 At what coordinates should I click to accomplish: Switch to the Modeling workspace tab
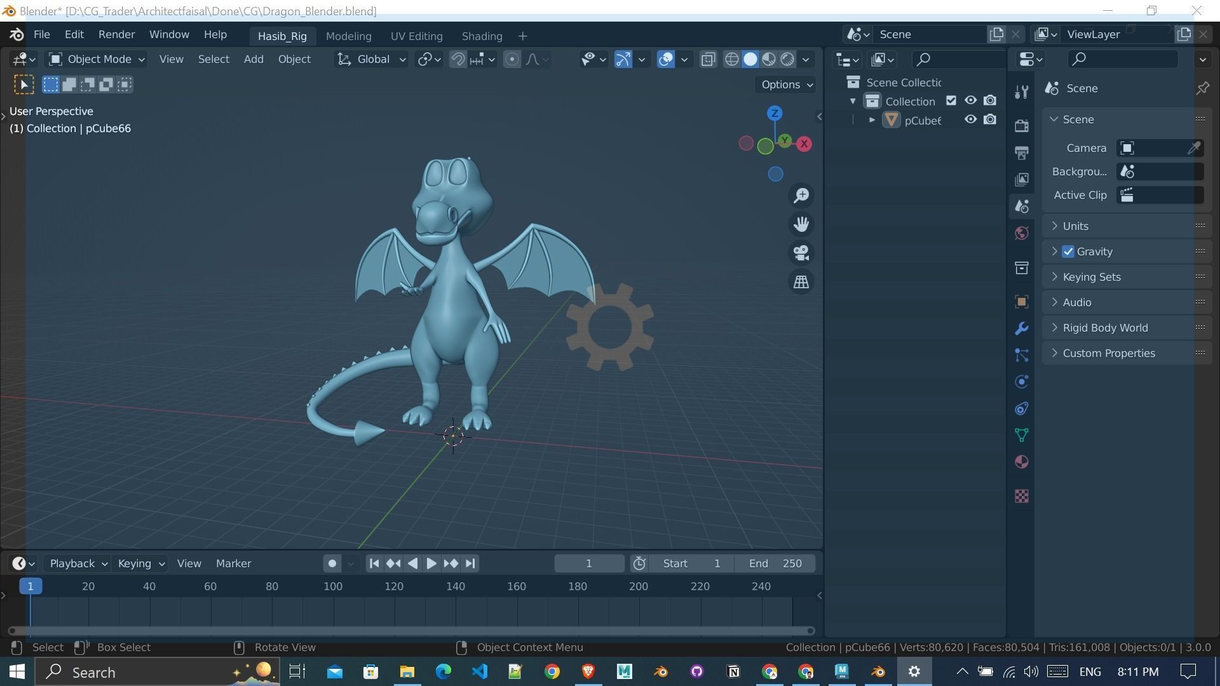click(x=348, y=36)
